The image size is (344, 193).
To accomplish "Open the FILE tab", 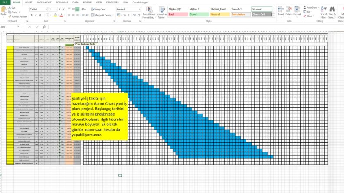I will (5, 3).
